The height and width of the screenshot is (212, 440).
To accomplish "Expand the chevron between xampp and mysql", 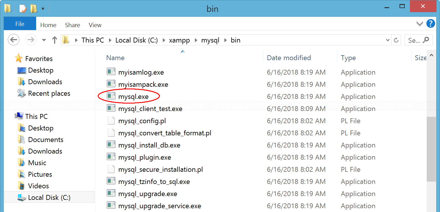I will 196,40.
